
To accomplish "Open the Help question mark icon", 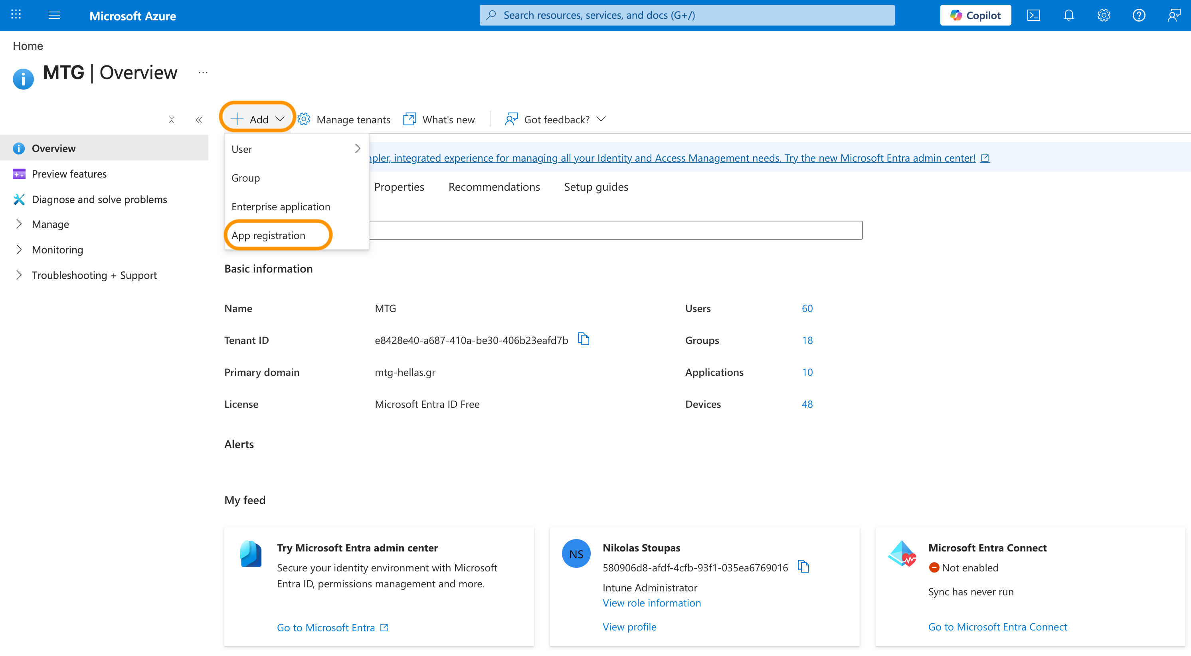I will tap(1139, 15).
